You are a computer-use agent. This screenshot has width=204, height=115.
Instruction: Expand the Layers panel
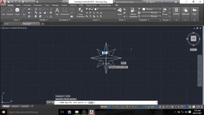coord(96,20)
